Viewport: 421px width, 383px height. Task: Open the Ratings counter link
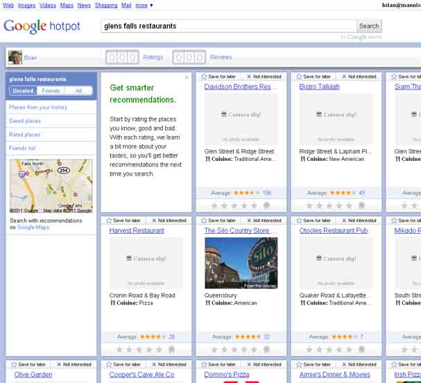(153, 57)
